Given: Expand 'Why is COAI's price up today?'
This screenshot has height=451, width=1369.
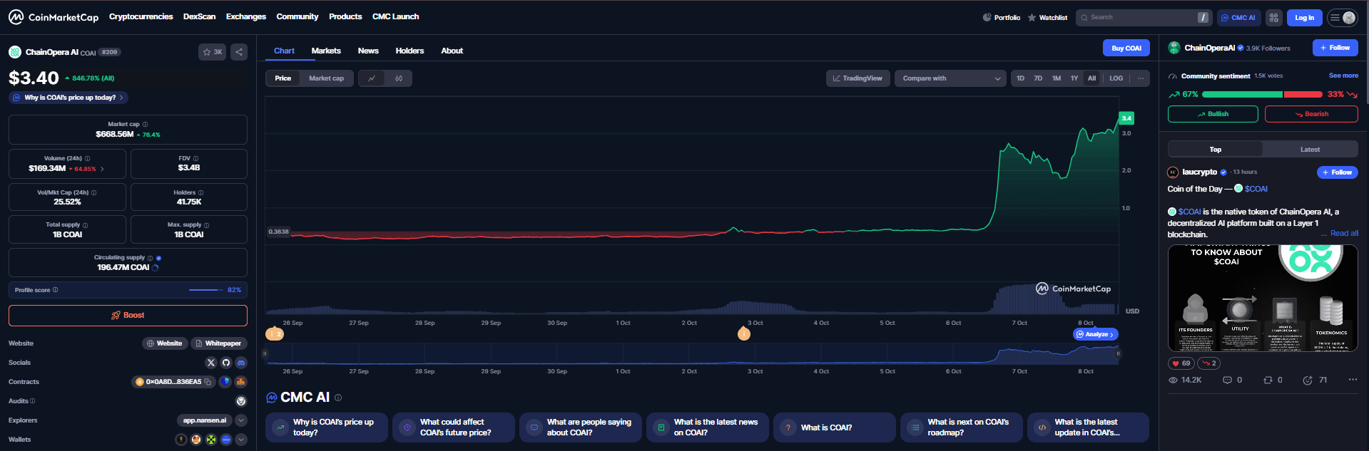Looking at the screenshot, I should click(x=68, y=98).
